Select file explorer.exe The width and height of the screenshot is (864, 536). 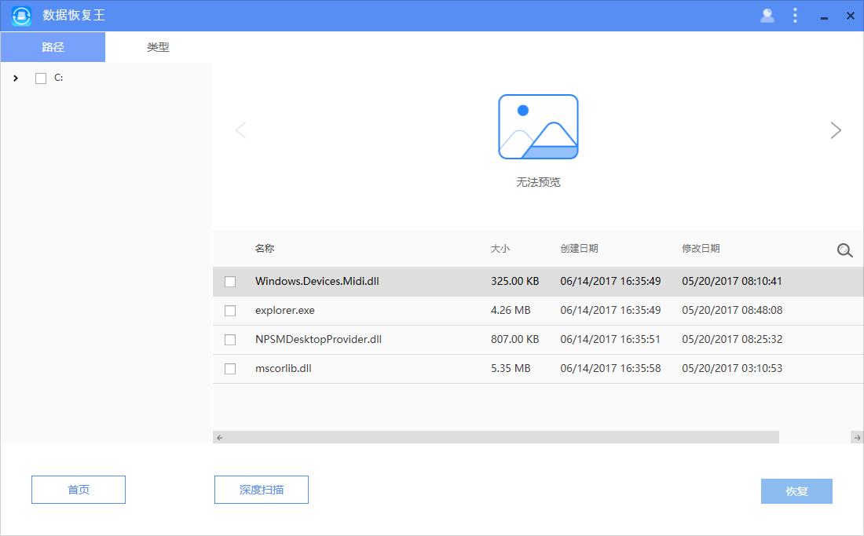285,310
